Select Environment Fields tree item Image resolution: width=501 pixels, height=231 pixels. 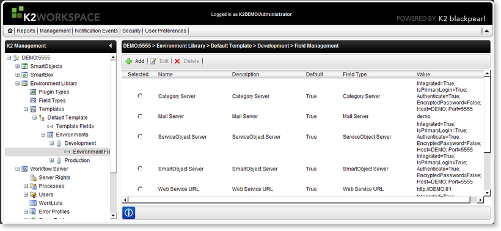point(92,152)
